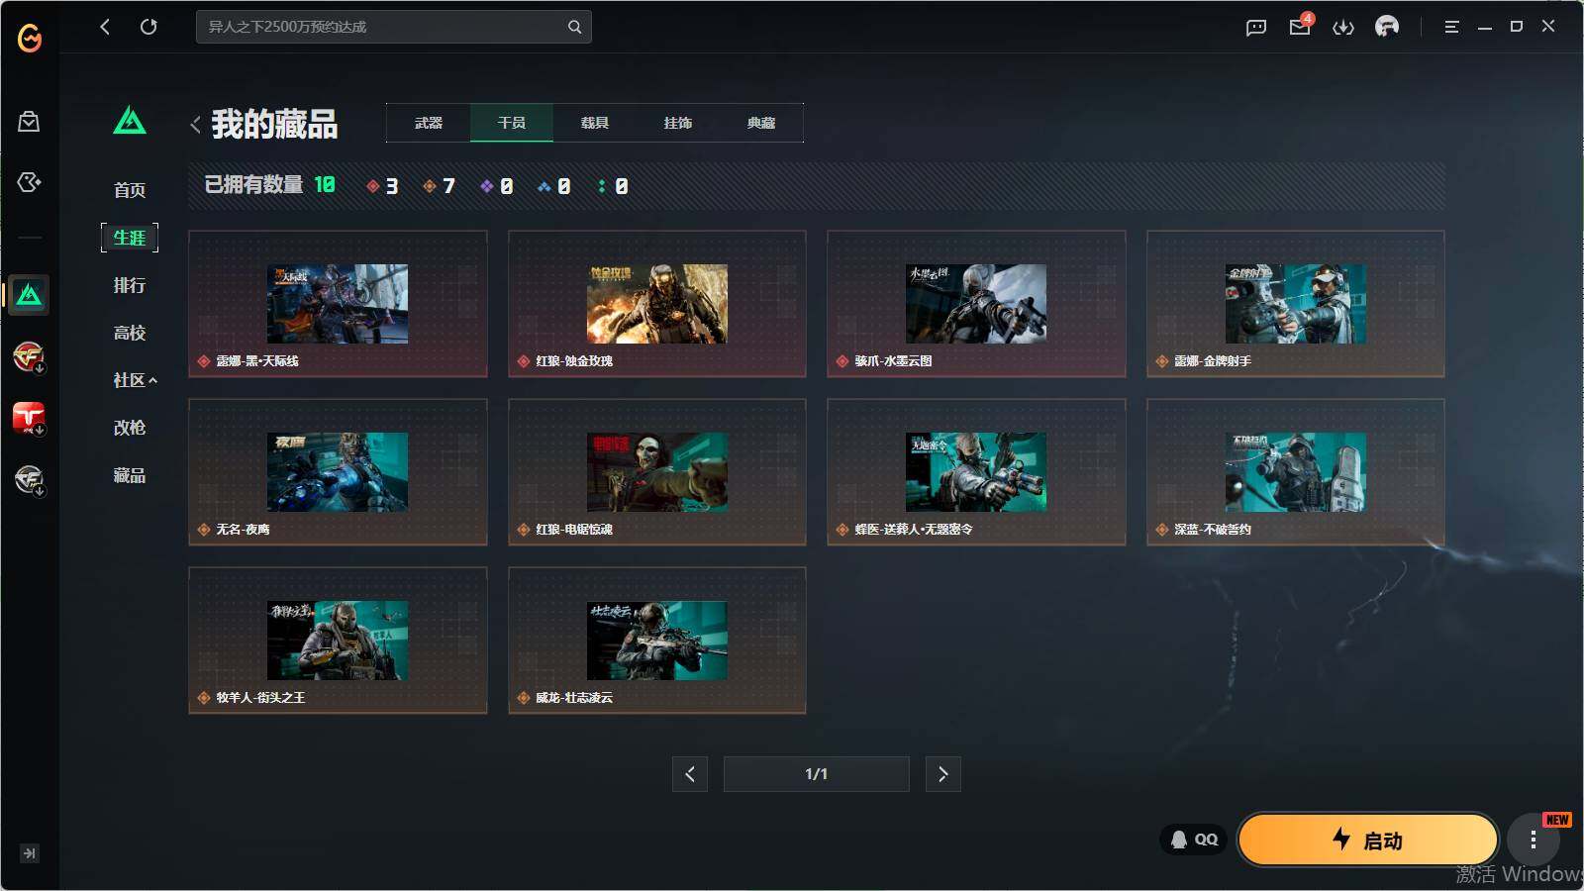Open the 无名-夜鹰 operator card
The width and height of the screenshot is (1584, 891).
[338, 472]
